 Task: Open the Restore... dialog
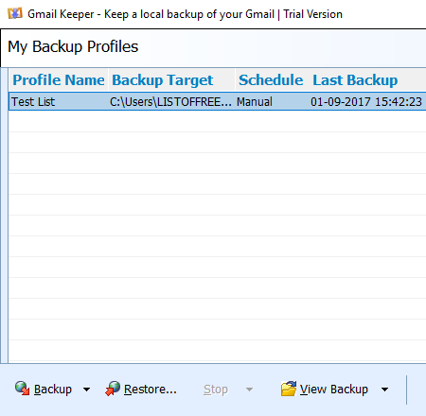point(141,389)
